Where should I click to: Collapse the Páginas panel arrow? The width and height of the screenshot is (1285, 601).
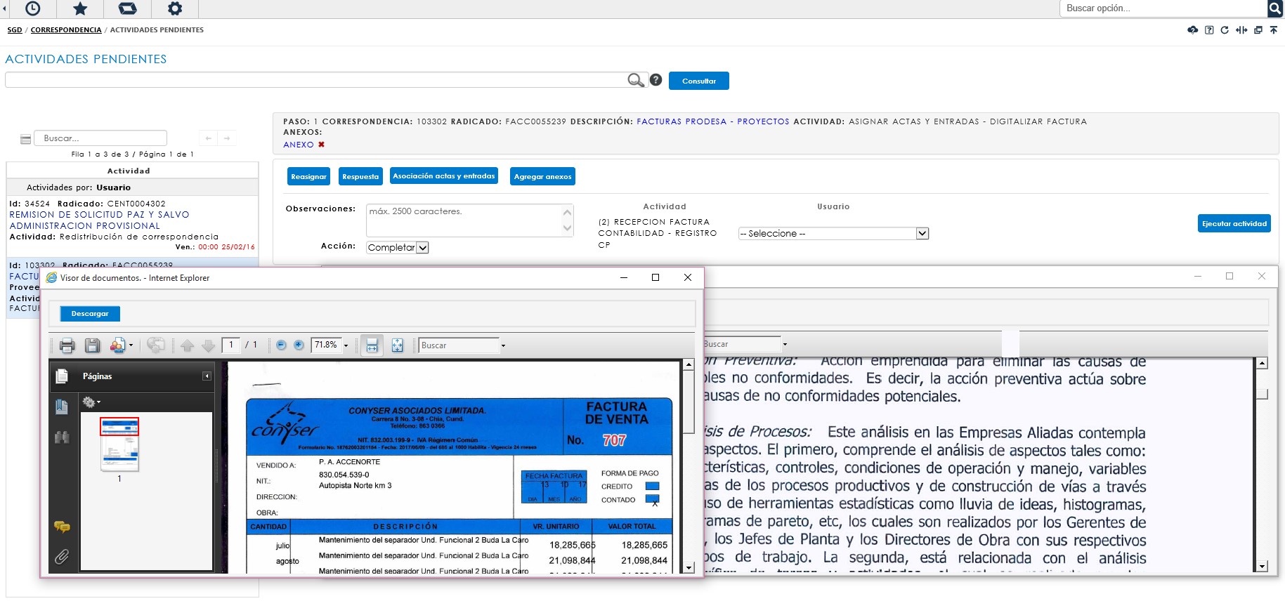click(207, 376)
